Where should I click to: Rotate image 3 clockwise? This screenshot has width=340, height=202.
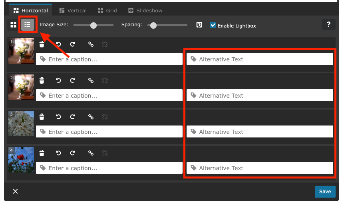pos(73,117)
